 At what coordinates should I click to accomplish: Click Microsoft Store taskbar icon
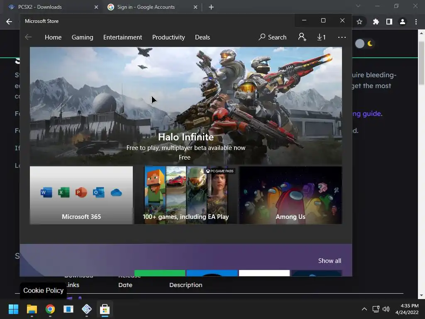pyautogui.click(x=105, y=309)
